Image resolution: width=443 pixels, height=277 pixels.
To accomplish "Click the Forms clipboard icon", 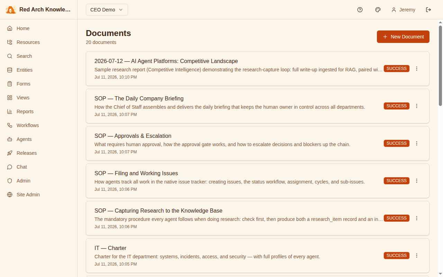I will [10, 84].
